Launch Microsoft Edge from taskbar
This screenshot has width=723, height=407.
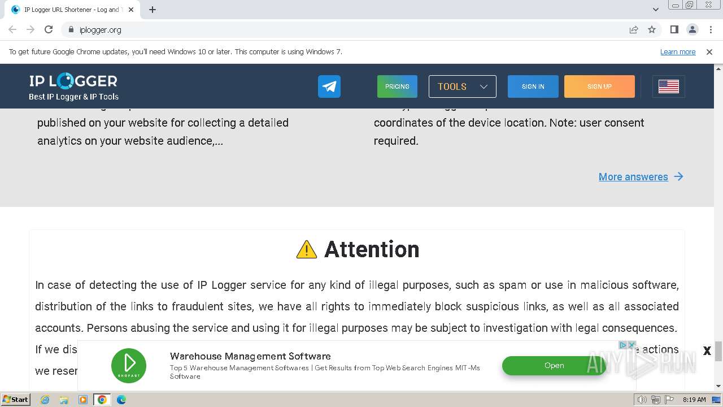121,400
